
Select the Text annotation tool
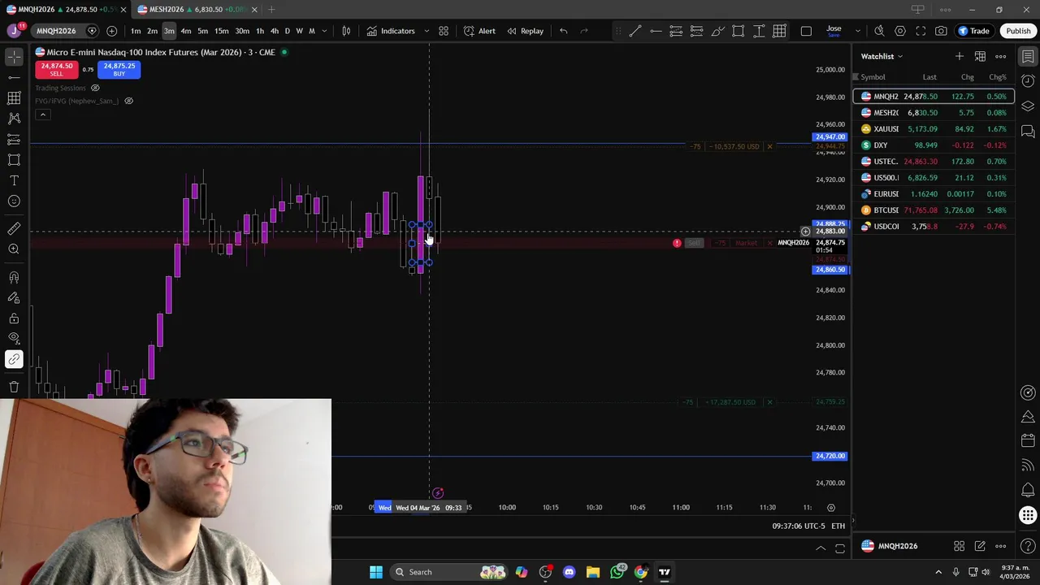coord(14,180)
